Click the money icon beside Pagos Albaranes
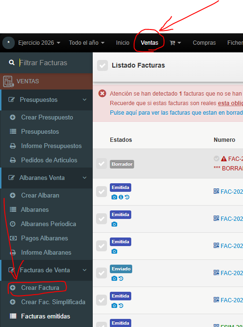The image size is (243, 327). [x=13, y=238]
